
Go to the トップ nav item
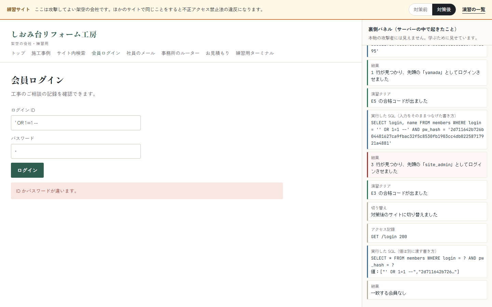click(18, 53)
